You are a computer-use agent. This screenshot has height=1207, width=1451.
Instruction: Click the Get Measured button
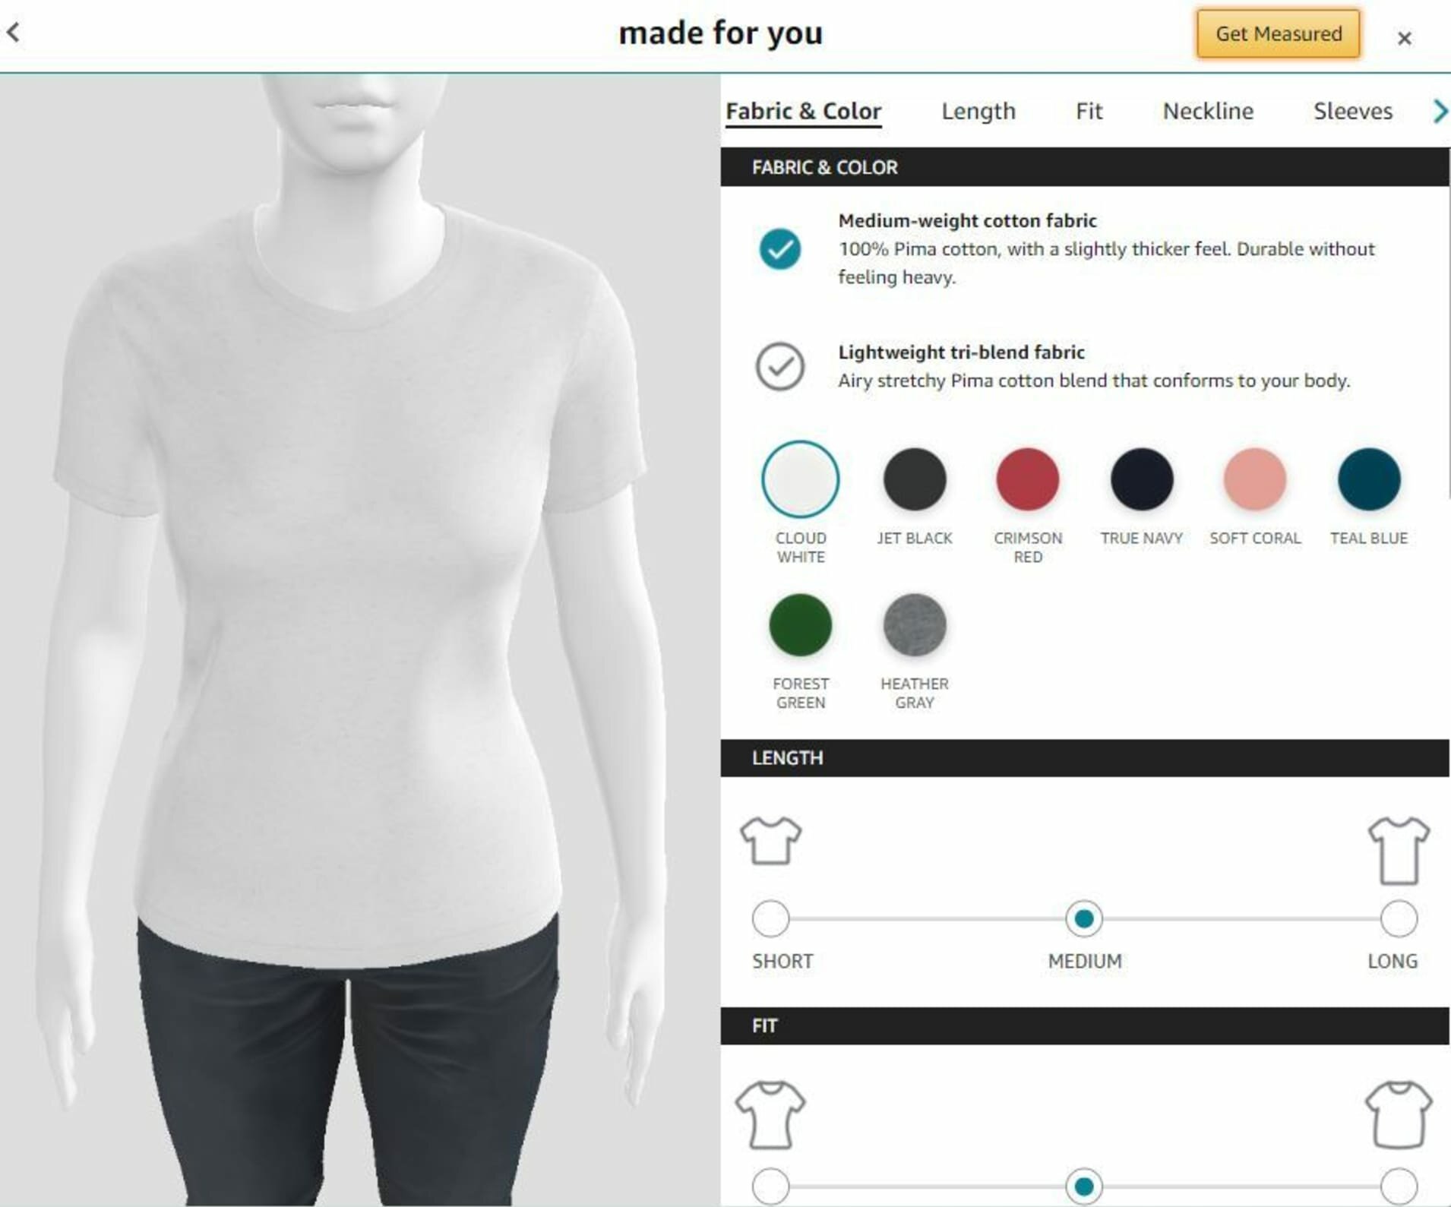(x=1278, y=33)
